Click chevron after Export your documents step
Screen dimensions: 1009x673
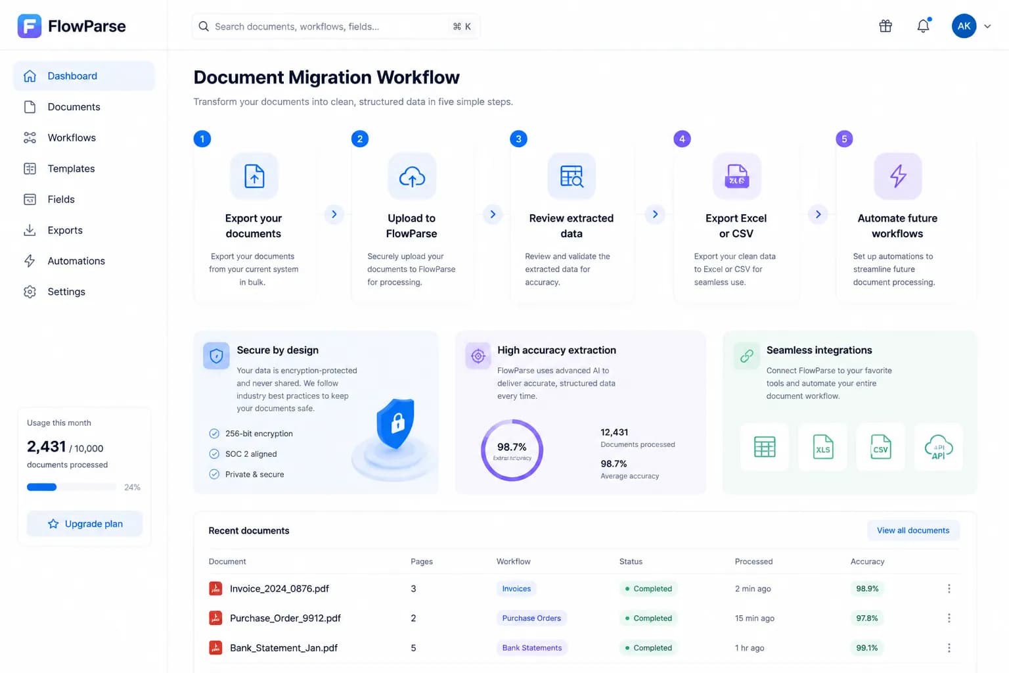(x=334, y=214)
